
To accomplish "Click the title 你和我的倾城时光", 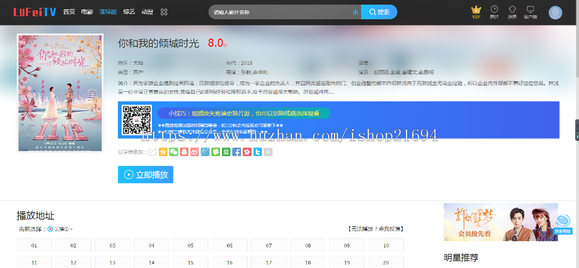I will (159, 44).
